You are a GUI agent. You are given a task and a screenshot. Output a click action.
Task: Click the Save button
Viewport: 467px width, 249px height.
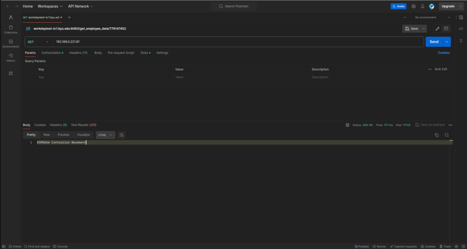pos(411,29)
